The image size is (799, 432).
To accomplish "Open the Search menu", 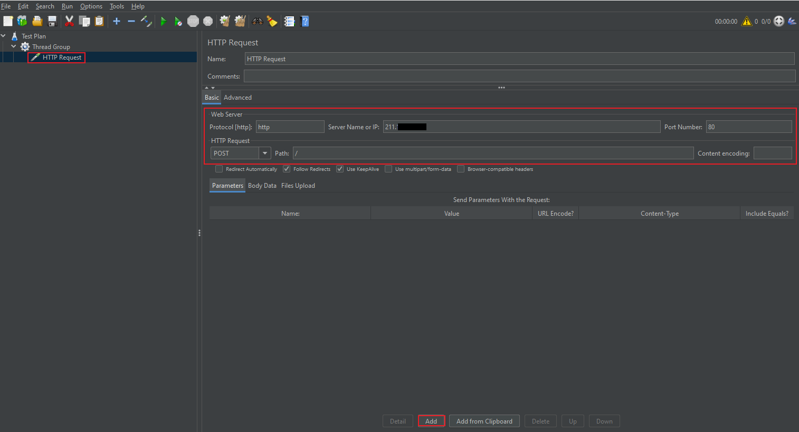I will (x=45, y=6).
